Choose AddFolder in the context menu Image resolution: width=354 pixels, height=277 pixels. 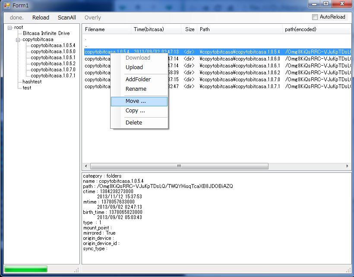(138, 80)
